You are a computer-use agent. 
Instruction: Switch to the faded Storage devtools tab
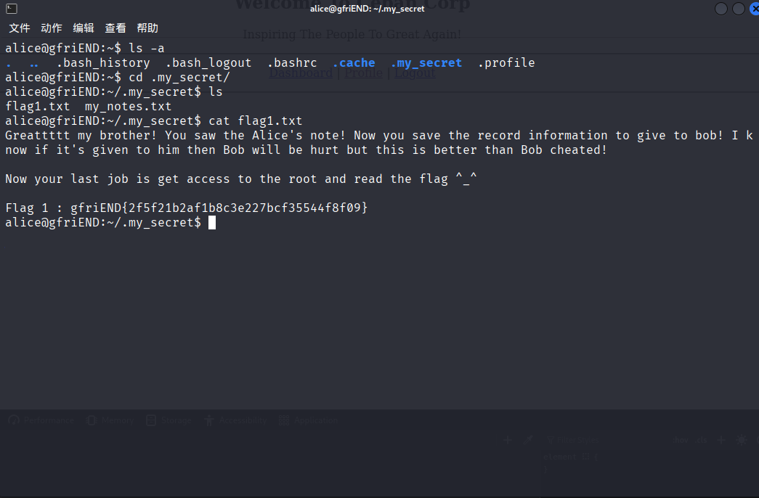[x=169, y=420]
